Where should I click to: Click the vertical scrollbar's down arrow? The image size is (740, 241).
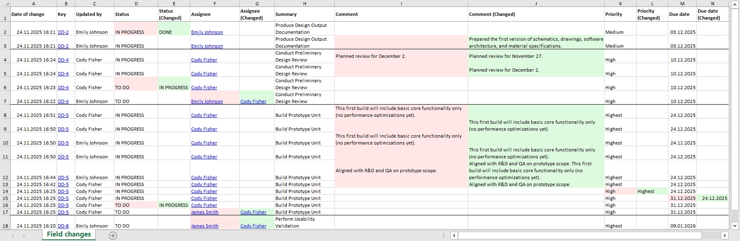735,226
